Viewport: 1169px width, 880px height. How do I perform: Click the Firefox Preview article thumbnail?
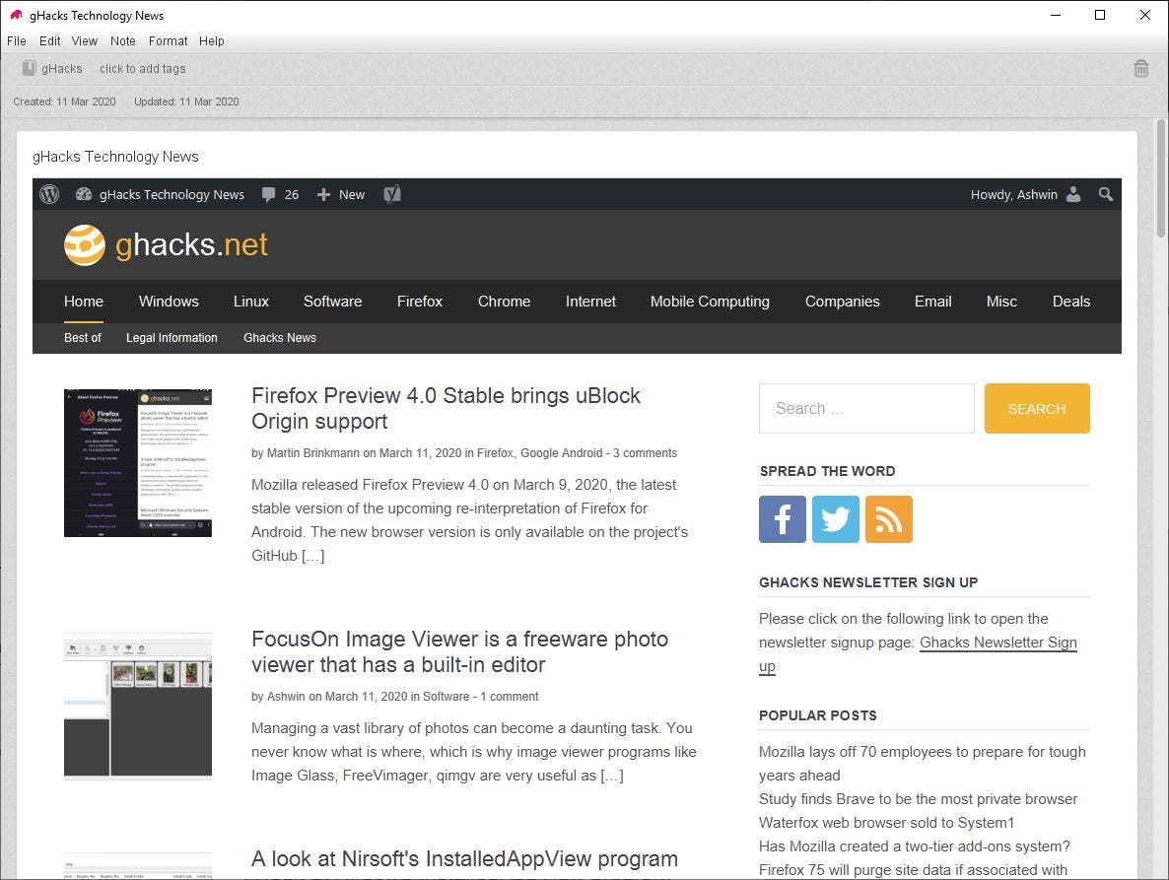[x=138, y=463]
